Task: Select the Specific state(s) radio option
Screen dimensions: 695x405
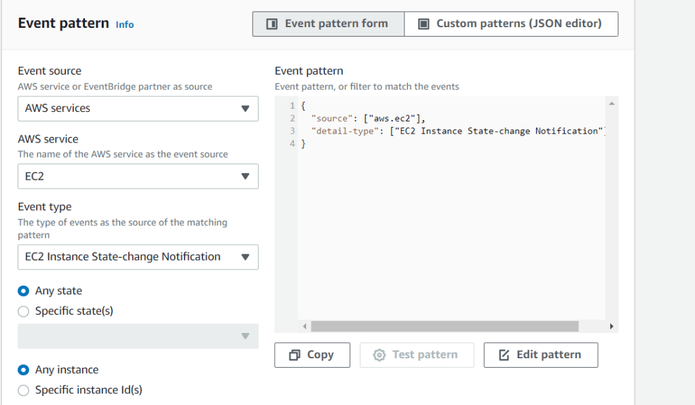Action: [x=24, y=311]
